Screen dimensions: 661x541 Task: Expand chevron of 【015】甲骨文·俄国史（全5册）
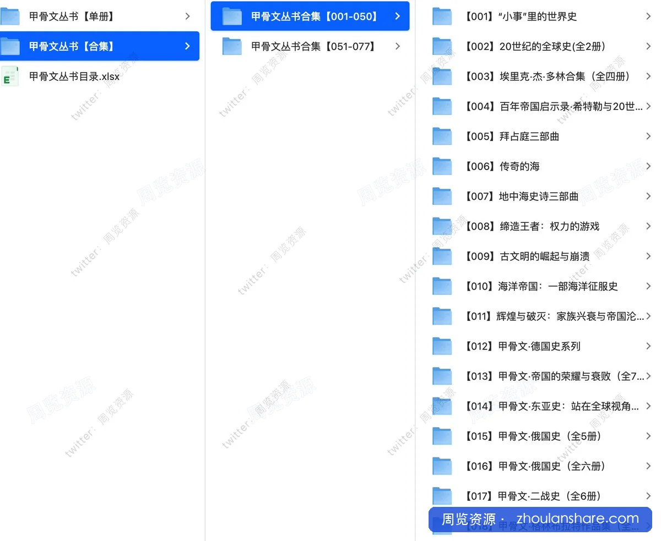648,436
